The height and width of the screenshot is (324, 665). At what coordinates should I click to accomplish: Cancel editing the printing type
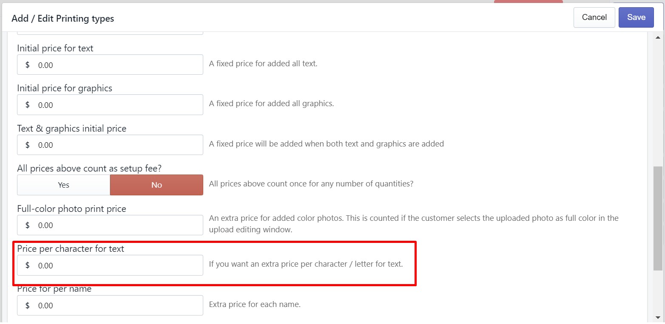[594, 17]
